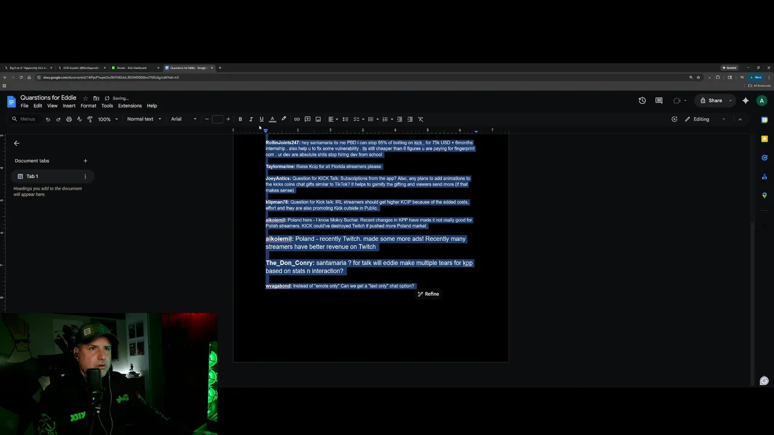The height and width of the screenshot is (435, 774).
Task: Open the highlight color picker
Action: click(284, 119)
